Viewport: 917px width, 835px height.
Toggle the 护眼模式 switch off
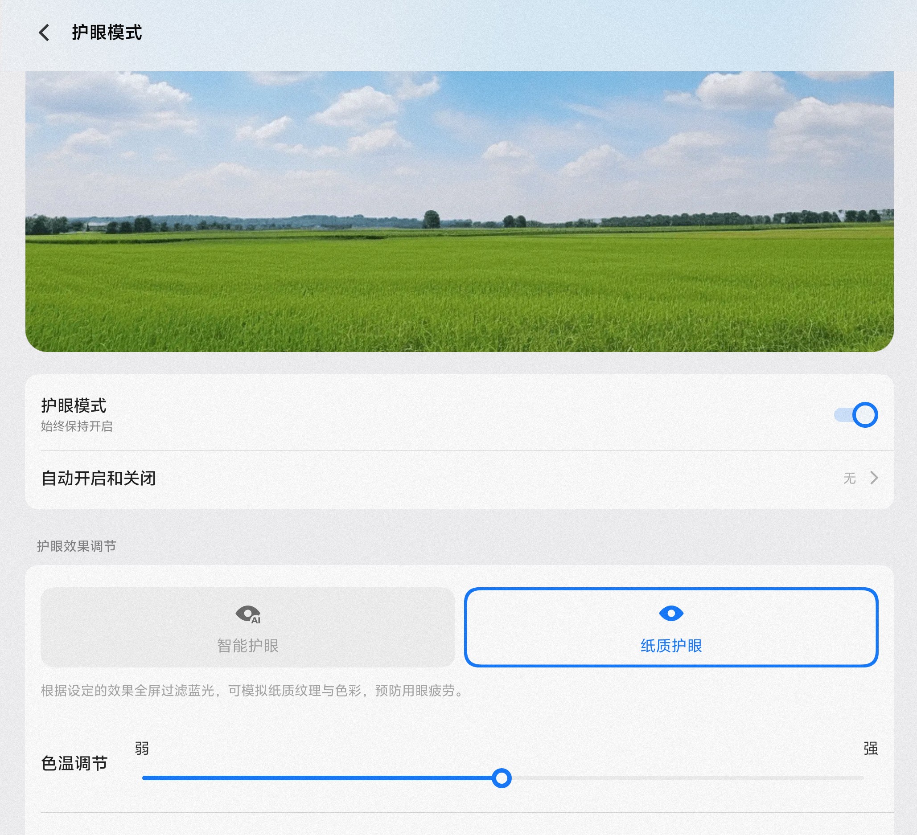[855, 414]
